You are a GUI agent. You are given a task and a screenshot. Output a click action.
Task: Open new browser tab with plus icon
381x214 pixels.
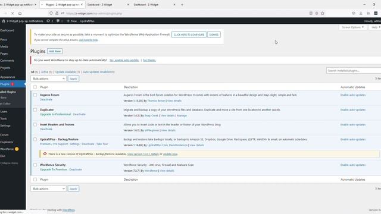[182, 5]
